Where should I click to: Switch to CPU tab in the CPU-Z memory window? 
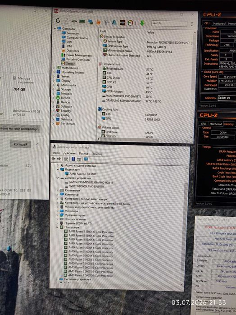204,124
